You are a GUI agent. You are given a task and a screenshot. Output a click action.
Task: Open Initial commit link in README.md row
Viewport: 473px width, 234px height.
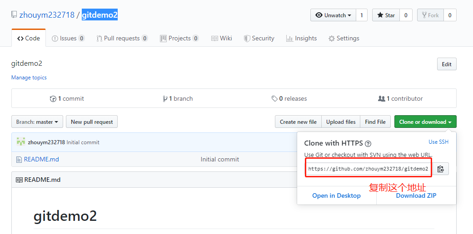tap(219, 159)
